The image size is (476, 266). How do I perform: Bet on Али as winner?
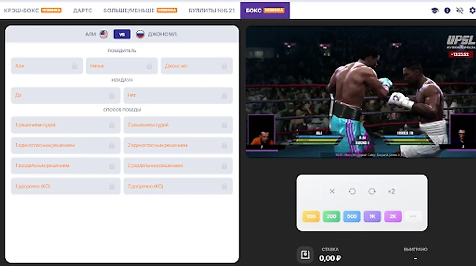(x=47, y=66)
